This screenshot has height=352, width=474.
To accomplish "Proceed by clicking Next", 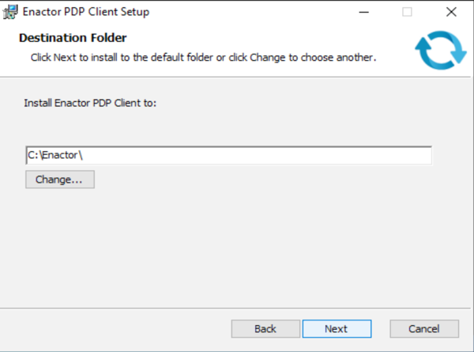I will [336, 328].
